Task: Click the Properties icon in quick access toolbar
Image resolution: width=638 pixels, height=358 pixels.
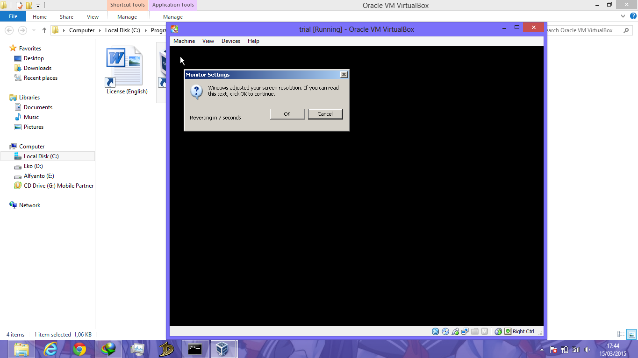Action: 19,6
